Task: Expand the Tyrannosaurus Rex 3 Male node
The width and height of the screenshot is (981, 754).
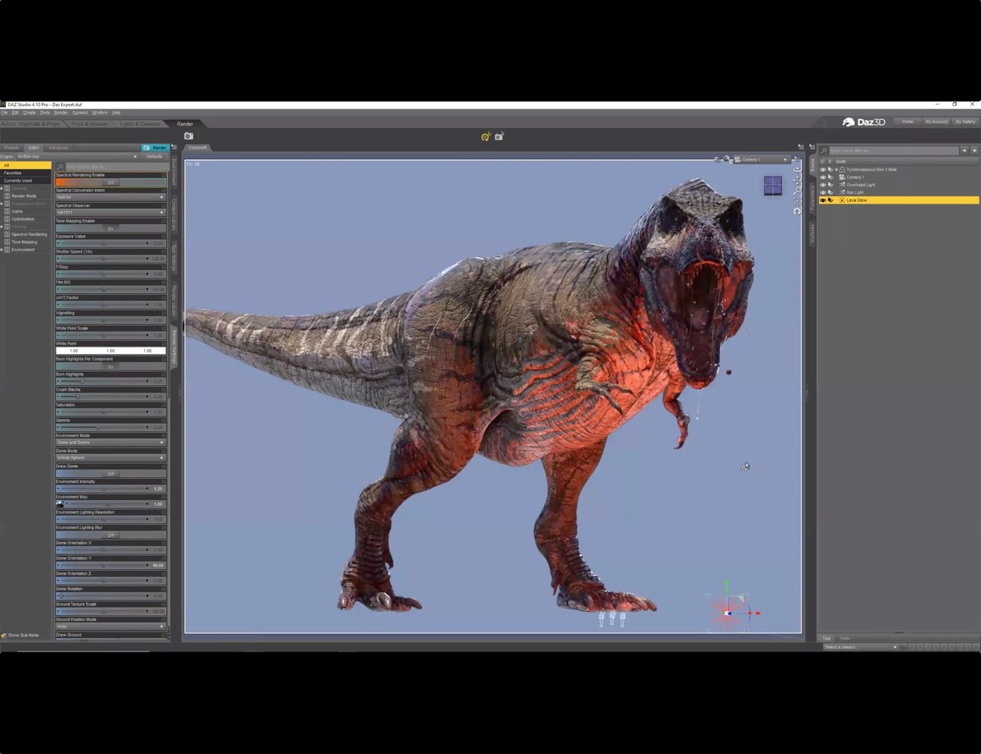Action: [x=836, y=170]
